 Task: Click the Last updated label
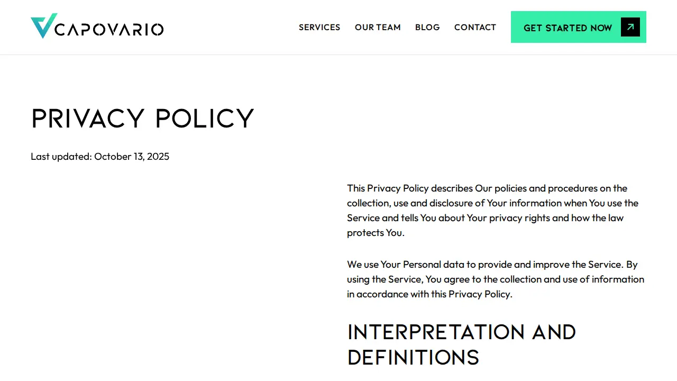pos(61,157)
